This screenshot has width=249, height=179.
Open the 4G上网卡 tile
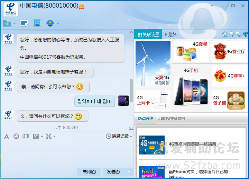point(153,100)
